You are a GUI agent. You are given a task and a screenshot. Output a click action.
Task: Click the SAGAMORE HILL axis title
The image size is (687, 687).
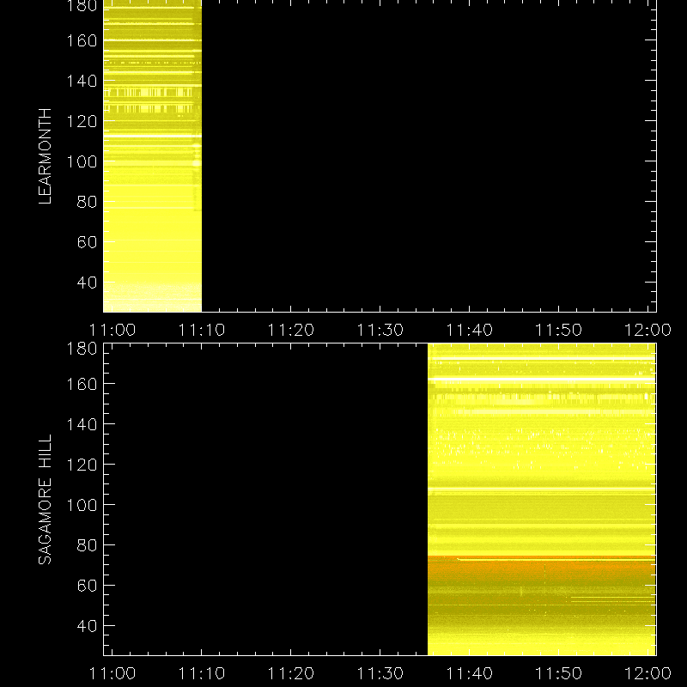coord(46,499)
